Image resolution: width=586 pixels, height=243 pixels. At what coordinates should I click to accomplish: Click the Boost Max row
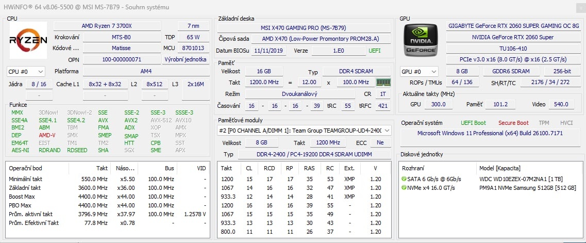[x=108, y=196]
